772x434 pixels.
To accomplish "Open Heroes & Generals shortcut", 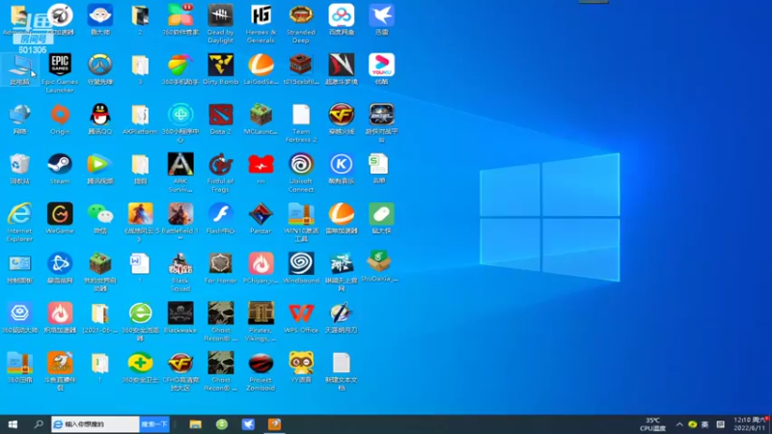I will [x=261, y=15].
